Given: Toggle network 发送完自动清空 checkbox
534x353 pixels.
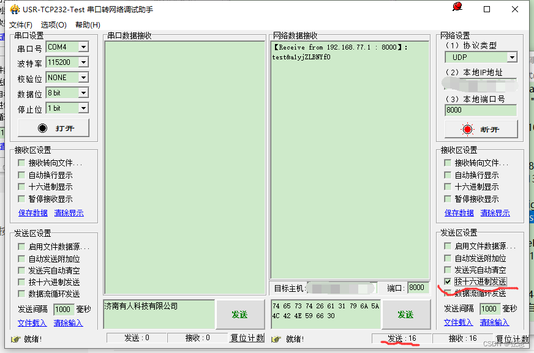Looking at the screenshot, I should [x=448, y=270].
